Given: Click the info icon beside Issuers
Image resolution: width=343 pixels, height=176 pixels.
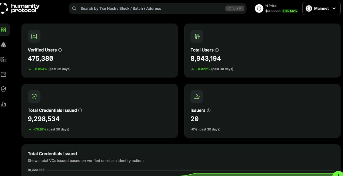Looking at the screenshot, I should [209, 110].
